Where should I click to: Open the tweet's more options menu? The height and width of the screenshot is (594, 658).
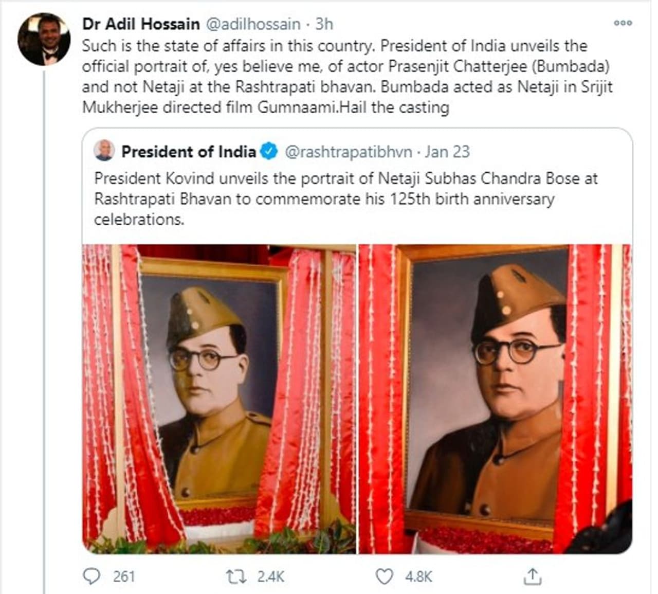(623, 24)
